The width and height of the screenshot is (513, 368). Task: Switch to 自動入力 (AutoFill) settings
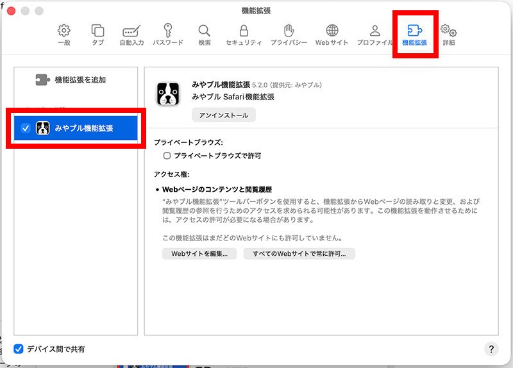click(131, 35)
